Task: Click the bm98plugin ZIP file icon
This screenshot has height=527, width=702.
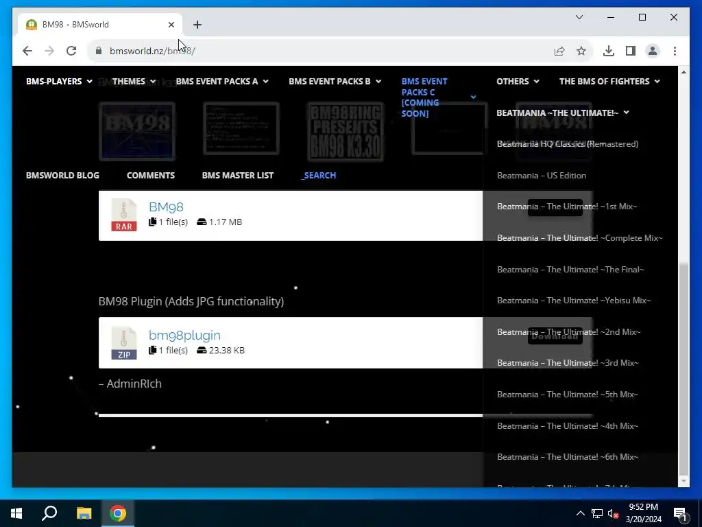Action: click(124, 343)
